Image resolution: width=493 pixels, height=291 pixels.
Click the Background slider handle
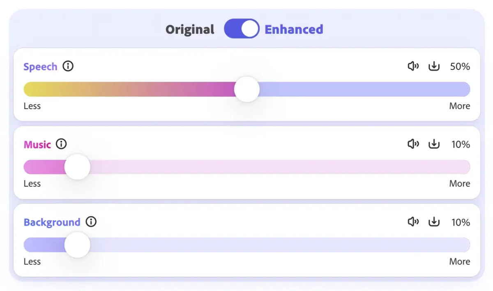(77, 245)
